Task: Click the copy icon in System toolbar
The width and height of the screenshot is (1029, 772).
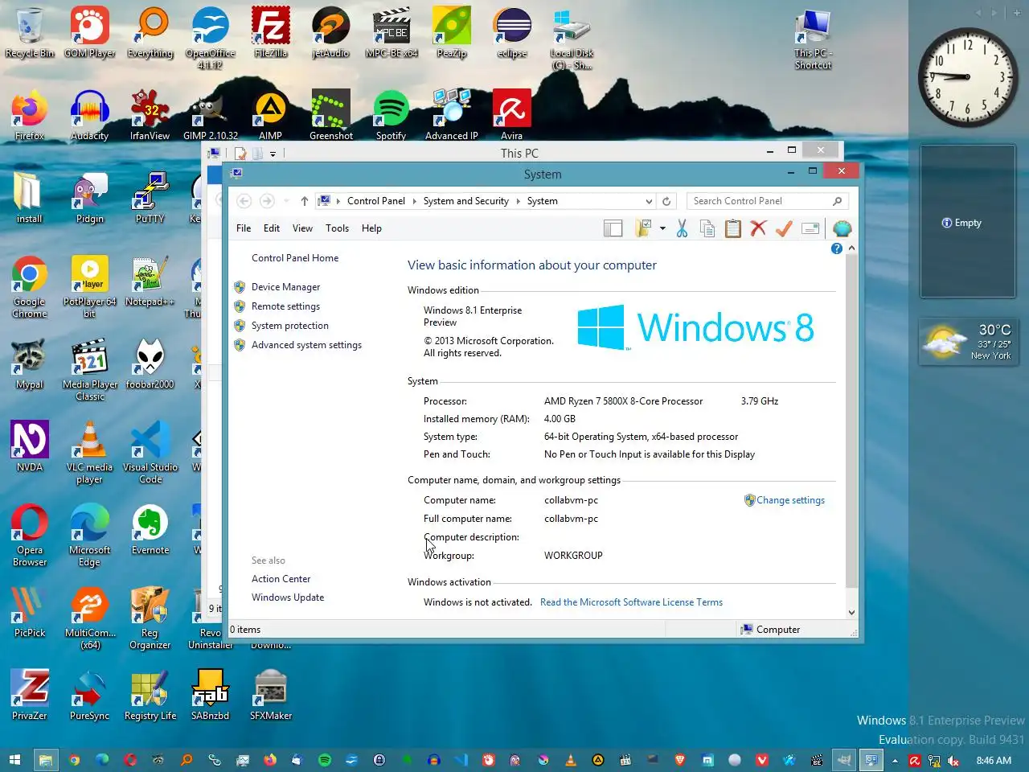Action: tap(707, 229)
